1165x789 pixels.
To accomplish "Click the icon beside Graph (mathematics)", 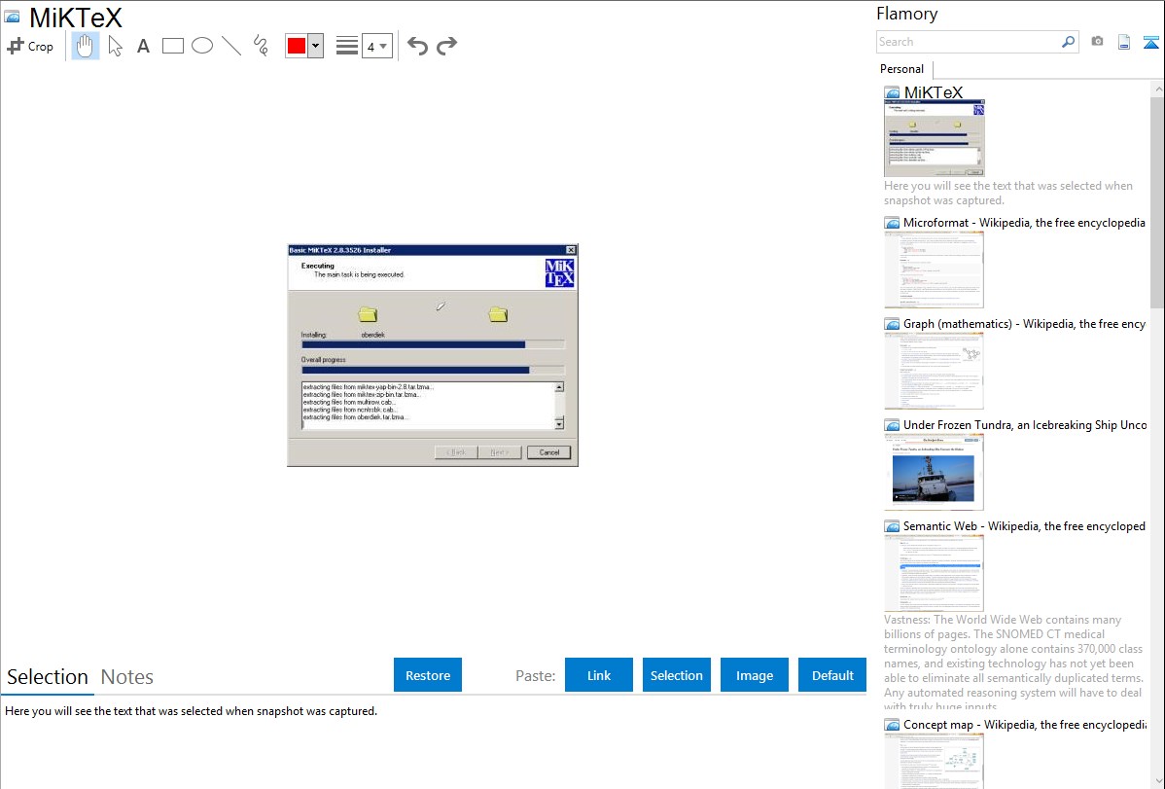I will click(x=892, y=324).
